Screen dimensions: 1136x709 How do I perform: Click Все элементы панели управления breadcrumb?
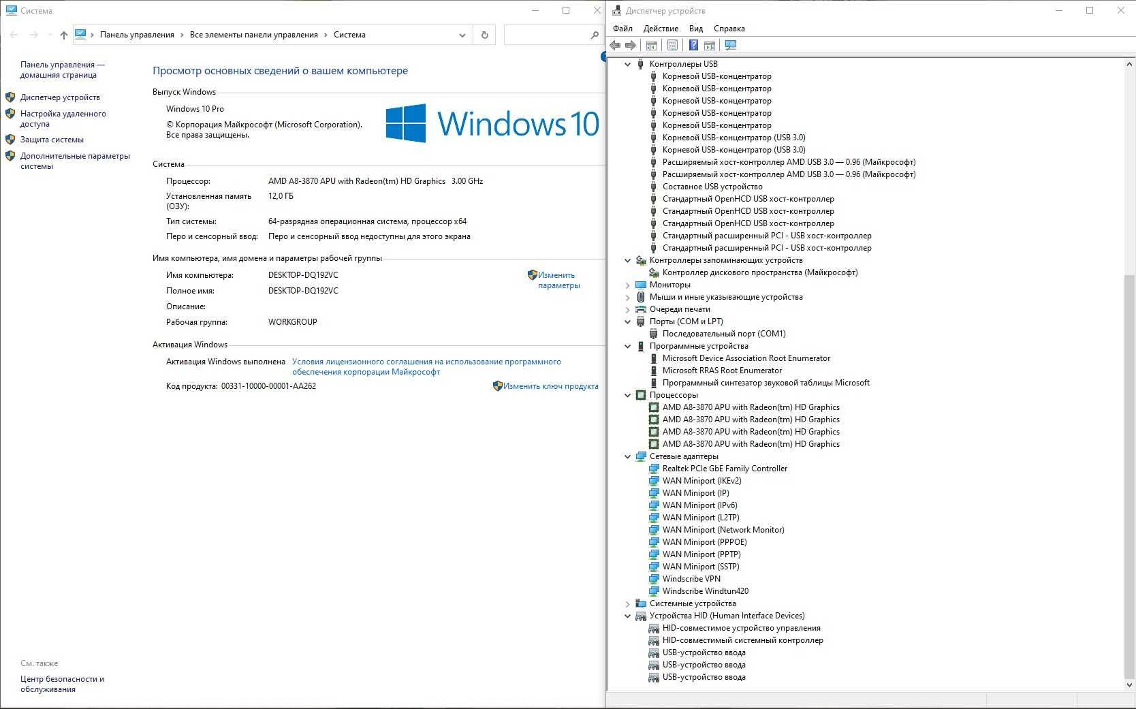click(x=253, y=35)
